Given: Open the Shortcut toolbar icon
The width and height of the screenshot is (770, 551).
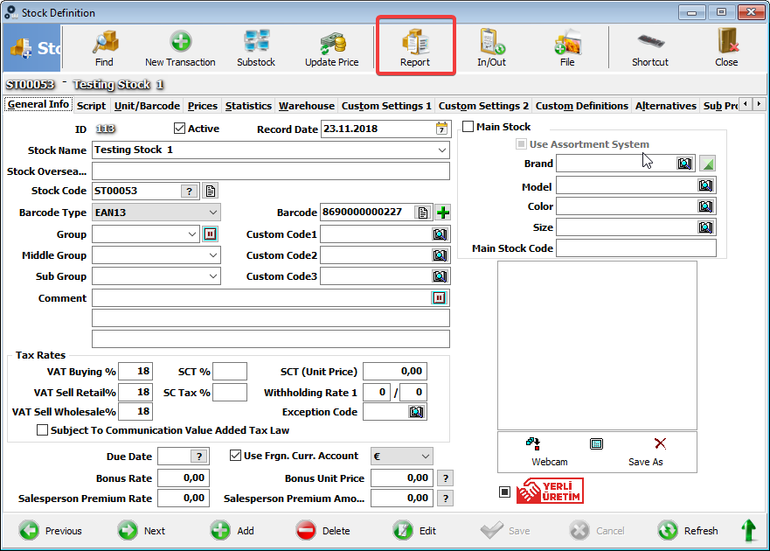Looking at the screenshot, I should [x=650, y=48].
